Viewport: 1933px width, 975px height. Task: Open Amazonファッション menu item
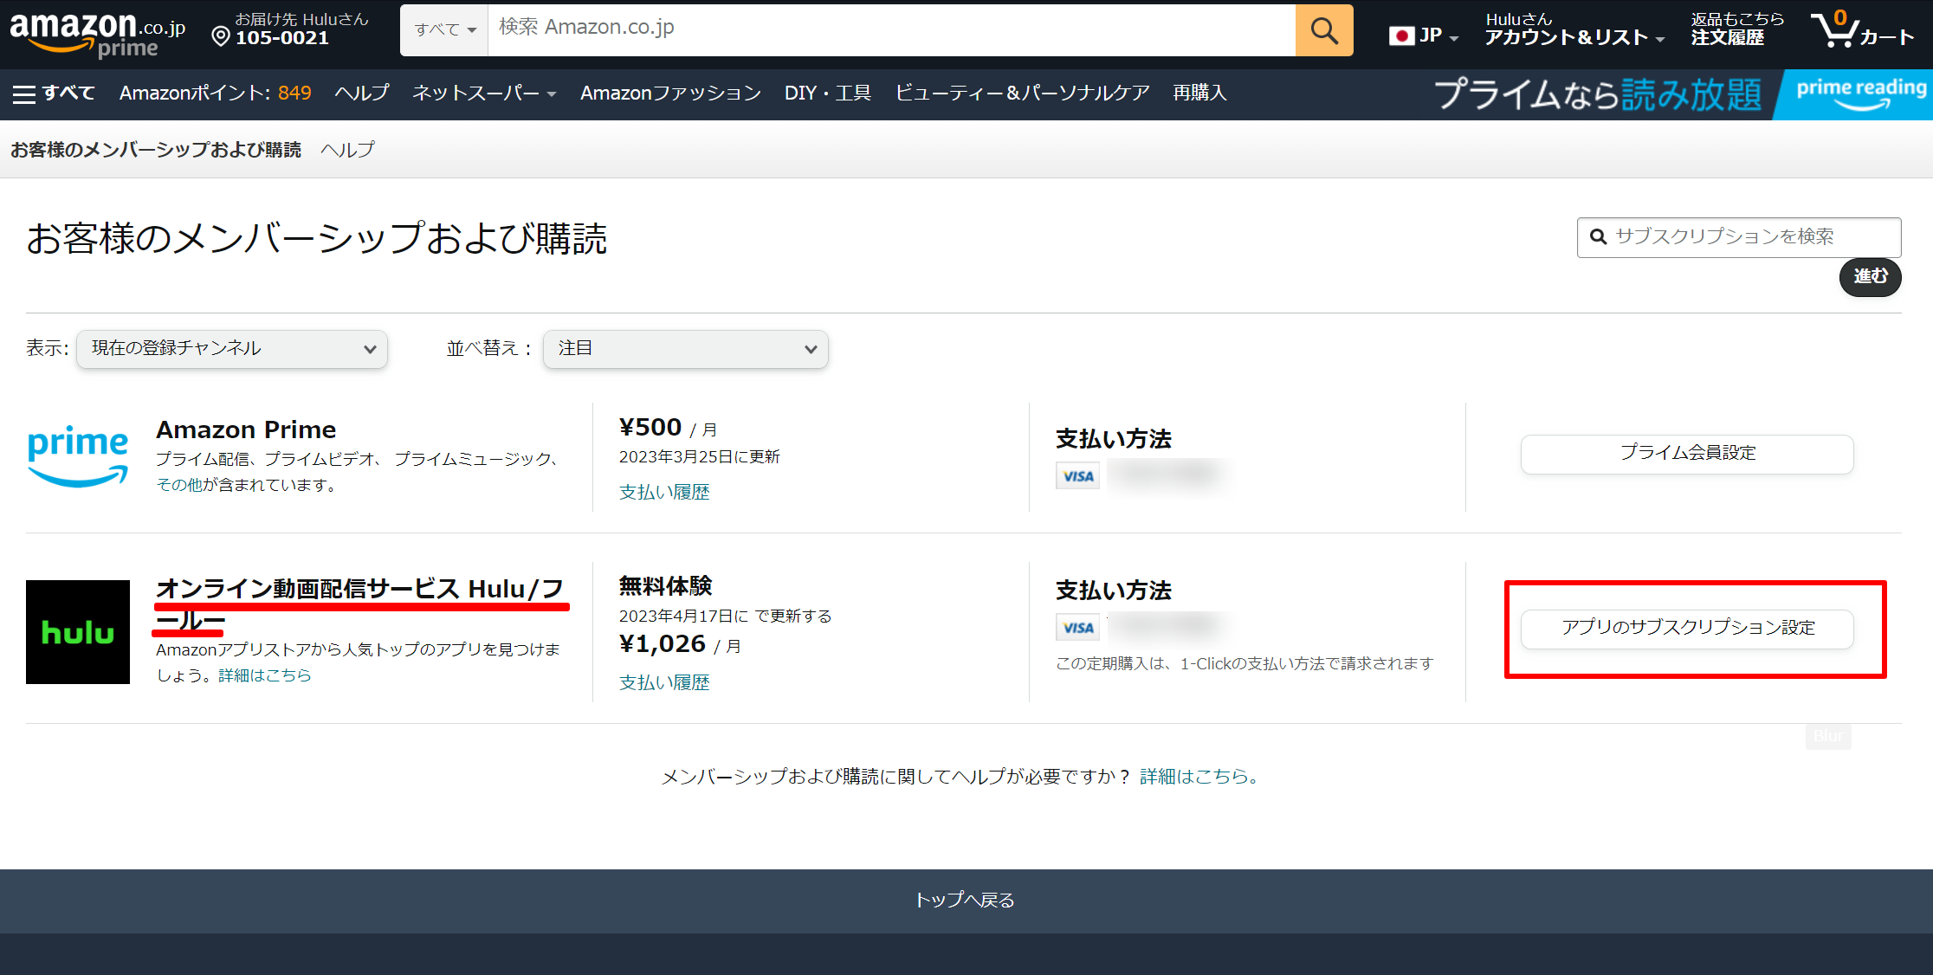[x=671, y=93]
